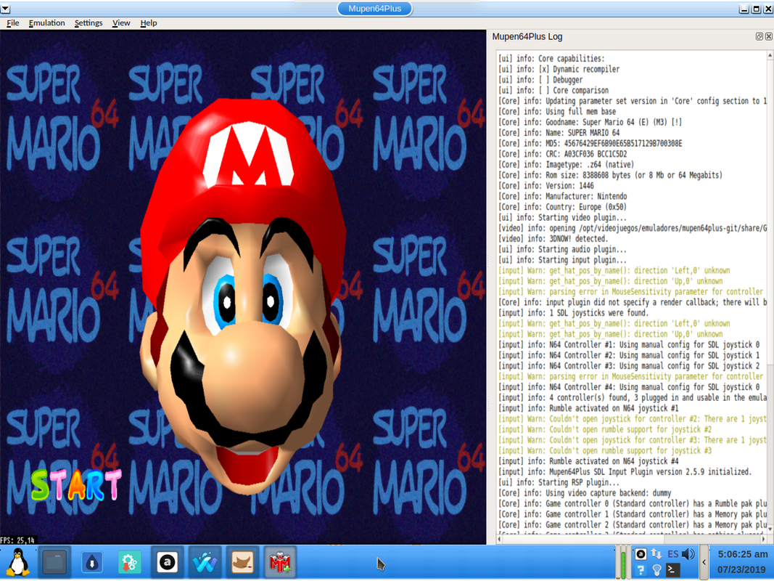Screen dimensions: 774x581
Task: Click log line '3DNOW! detected.'
Action: click(553, 239)
